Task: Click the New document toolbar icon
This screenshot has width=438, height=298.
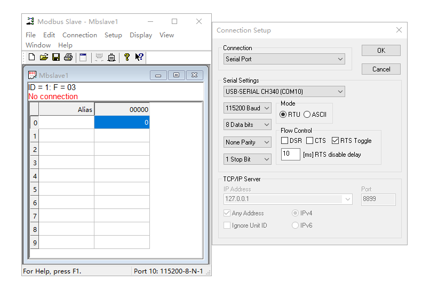Action: tap(32, 57)
